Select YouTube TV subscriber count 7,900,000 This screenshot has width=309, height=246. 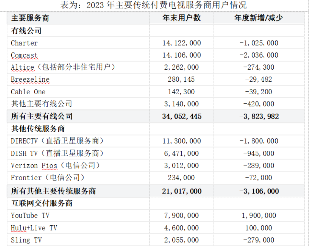(x=181, y=216)
